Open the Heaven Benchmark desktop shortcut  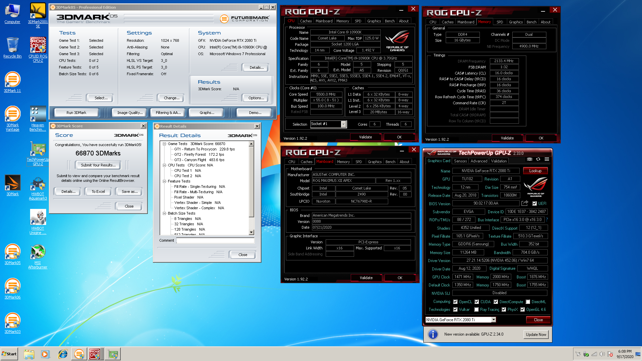38,118
